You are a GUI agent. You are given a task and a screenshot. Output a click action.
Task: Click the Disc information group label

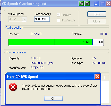(16, 52)
